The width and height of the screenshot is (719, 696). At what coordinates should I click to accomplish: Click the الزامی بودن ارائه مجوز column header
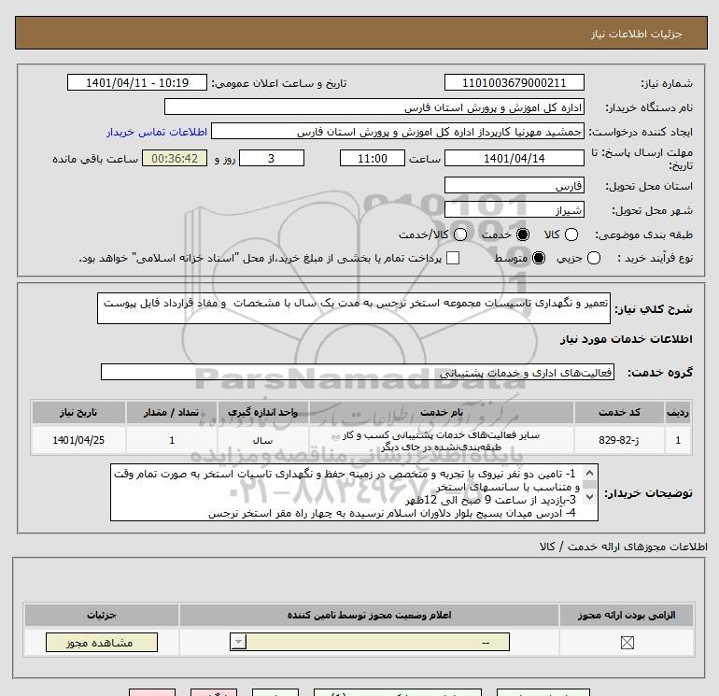627,616
